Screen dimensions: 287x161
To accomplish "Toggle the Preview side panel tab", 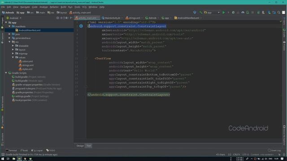I will click(284, 46).
